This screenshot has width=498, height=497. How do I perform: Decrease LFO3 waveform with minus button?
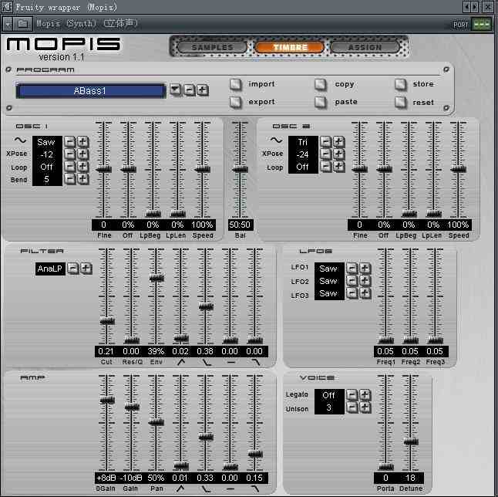pyautogui.click(x=352, y=293)
